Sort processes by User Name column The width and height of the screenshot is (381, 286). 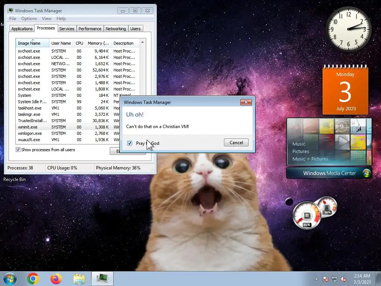point(61,43)
